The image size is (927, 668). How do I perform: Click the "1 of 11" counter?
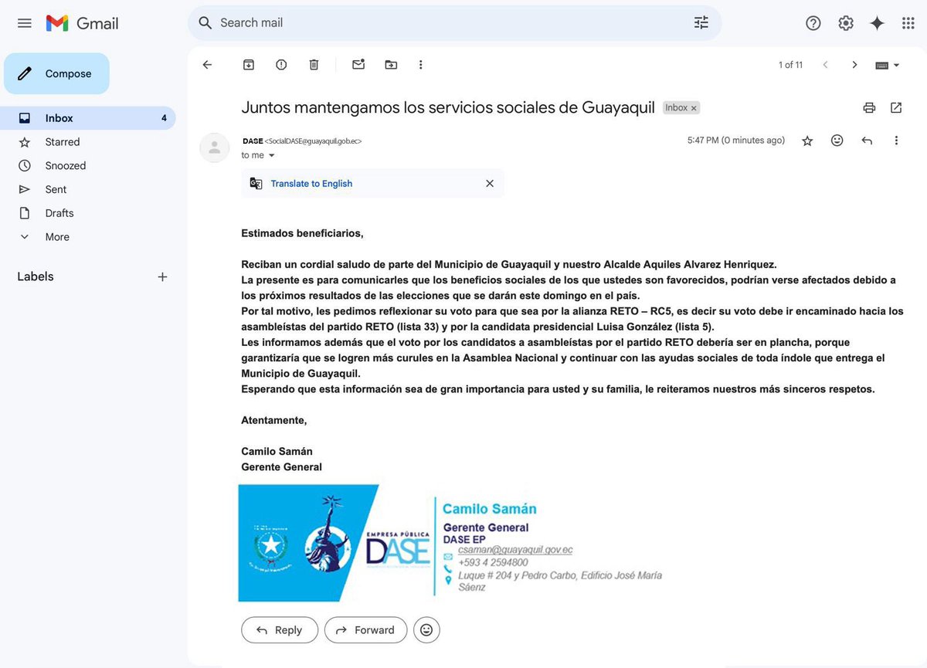[x=790, y=65]
